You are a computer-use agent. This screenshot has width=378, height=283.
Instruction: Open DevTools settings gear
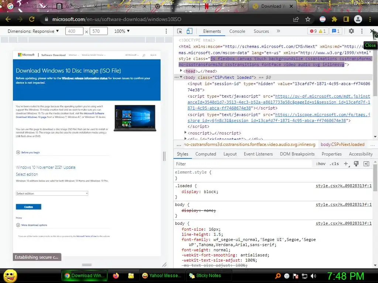pos(351,31)
